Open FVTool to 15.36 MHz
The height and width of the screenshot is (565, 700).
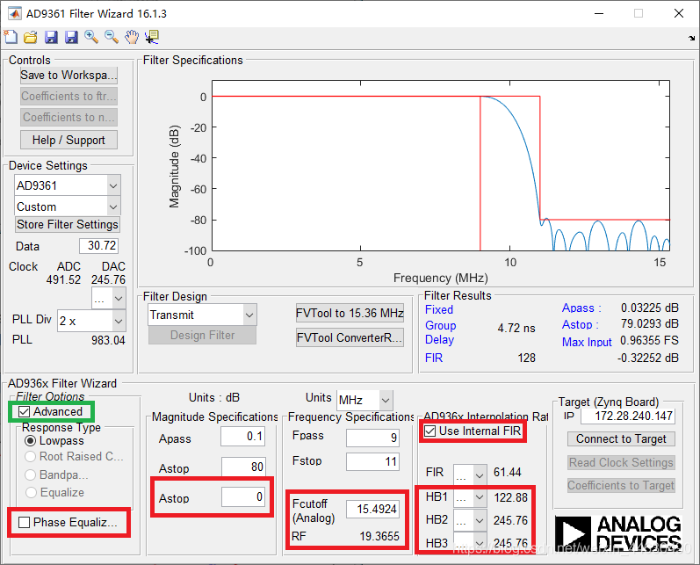(350, 313)
